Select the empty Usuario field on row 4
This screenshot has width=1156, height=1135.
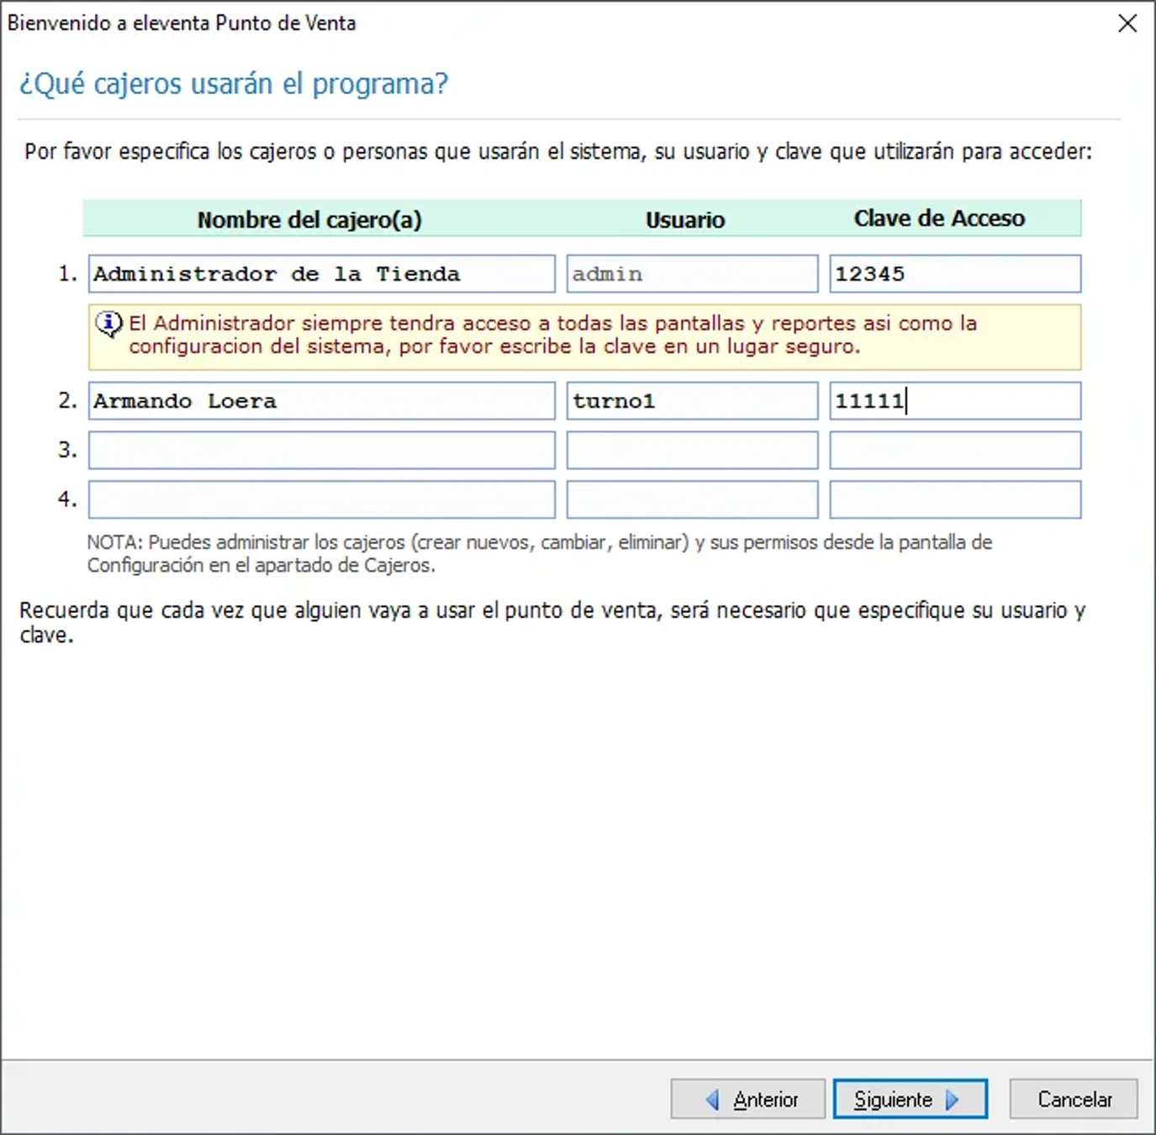[692, 499]
